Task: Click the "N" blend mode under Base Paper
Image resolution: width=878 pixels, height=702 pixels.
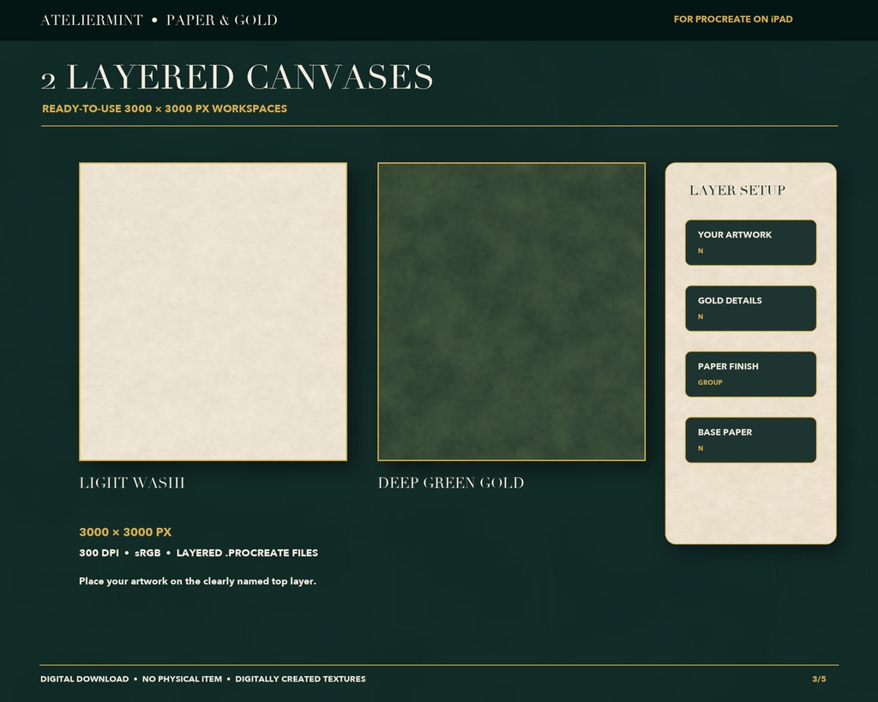Action: 701,448
